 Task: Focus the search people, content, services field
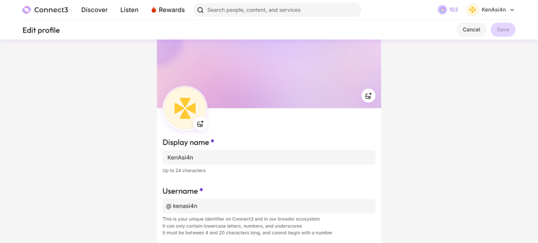click(x=281, y=10)
